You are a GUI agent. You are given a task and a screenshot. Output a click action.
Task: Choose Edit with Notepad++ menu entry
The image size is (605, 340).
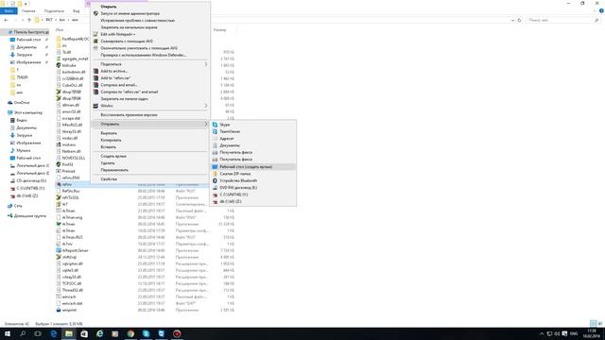[x=117, y=34]
